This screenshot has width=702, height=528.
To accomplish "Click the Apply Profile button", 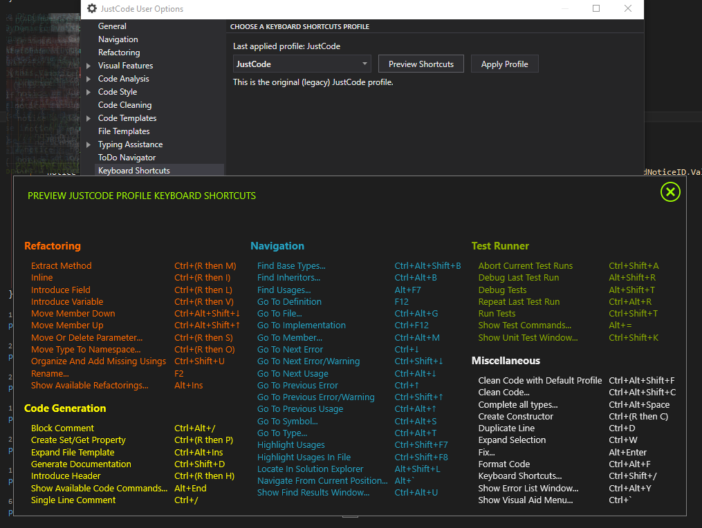I will [505, 64].
